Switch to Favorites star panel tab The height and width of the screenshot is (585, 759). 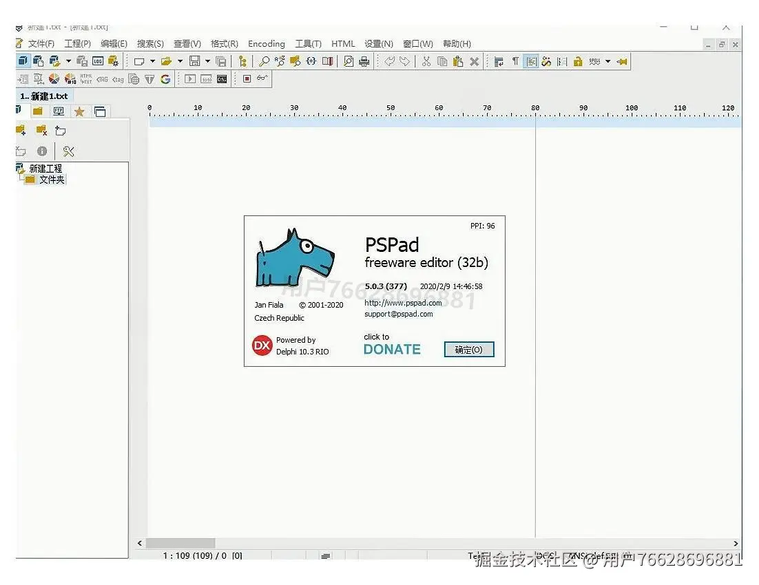[x=79, y=111]
